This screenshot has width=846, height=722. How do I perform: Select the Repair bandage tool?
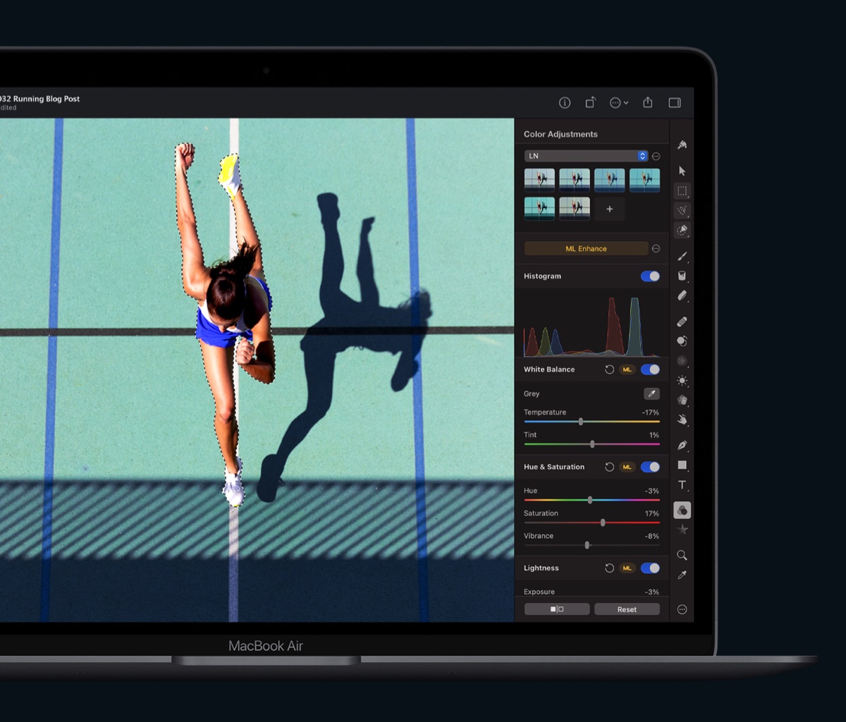(682, 322)
